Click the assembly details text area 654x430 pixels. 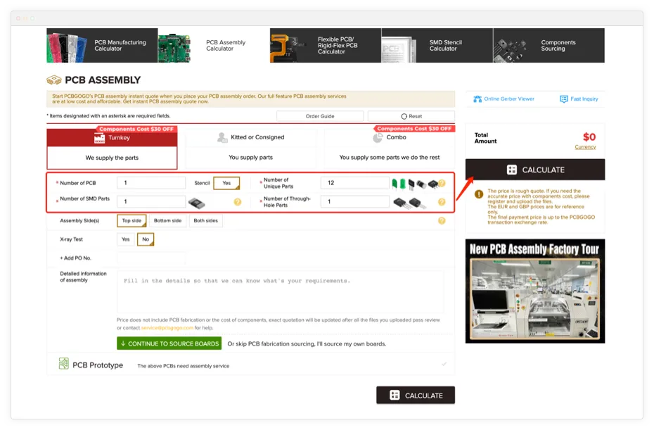pos(281,291)
